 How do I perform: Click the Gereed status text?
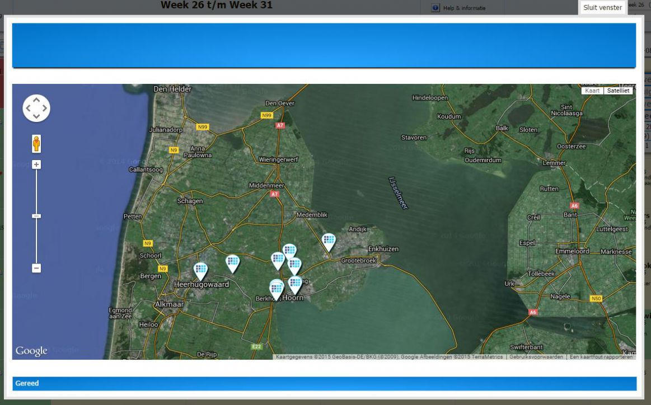[27, 383]
